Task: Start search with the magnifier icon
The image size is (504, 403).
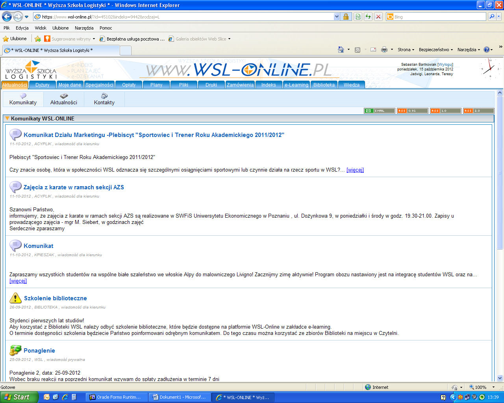Action: click(x=491, y=17)
